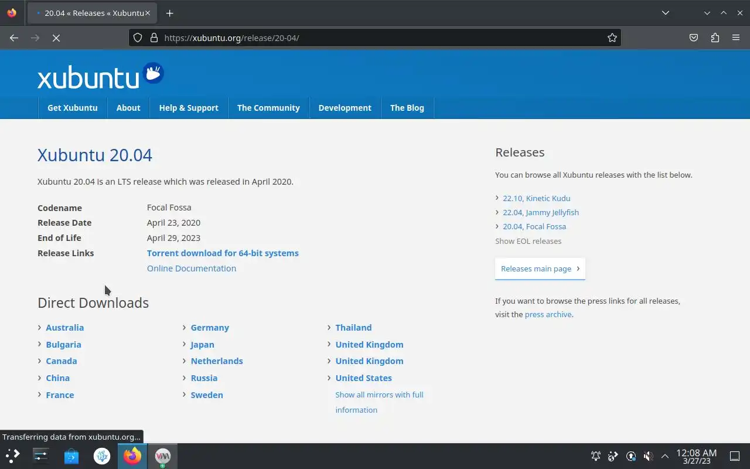This screenshot has height=469, width=750.
Task: Open the tracking protection shield icon
Action: [138, 38]
